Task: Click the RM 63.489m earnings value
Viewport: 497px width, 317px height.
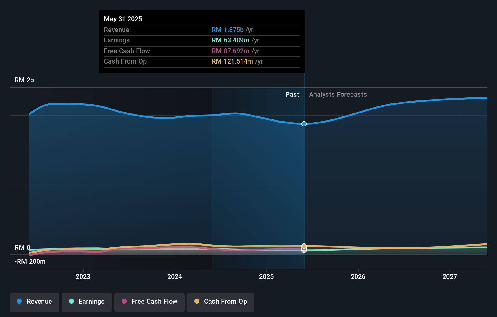Action: 230,40
